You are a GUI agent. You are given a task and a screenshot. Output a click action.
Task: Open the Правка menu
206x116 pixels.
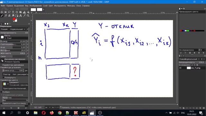(10, 6)
